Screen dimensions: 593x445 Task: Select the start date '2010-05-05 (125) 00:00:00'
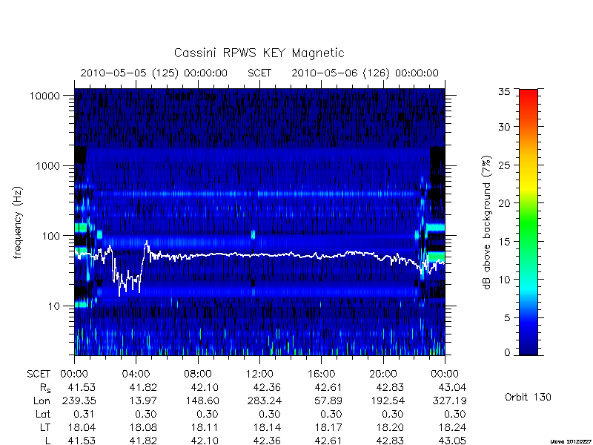[x=154, y=73]
